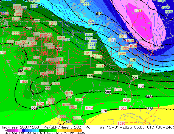Click the orange arrow tip of the legend
This screenshot has height=134, width=174.
(x=82, y=130)
